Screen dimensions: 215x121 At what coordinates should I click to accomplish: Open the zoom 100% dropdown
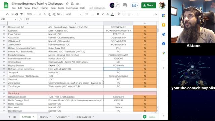pos(31,14)
